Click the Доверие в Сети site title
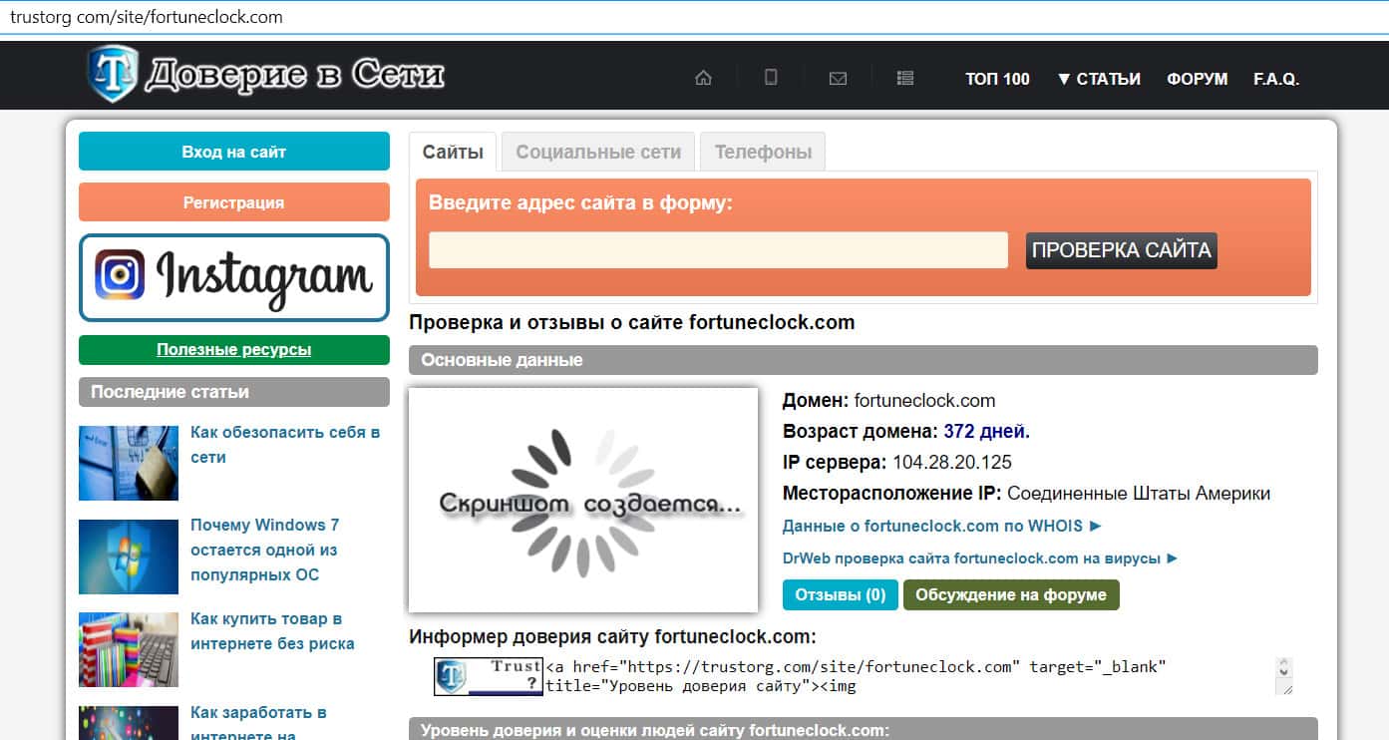This screenshot has width=1389, height=740. pos(295,75)
